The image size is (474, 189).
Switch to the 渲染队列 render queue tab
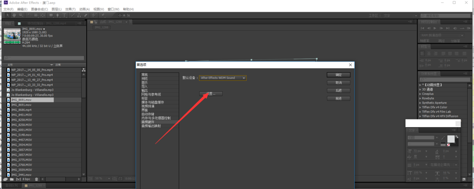tap(12, 185)
